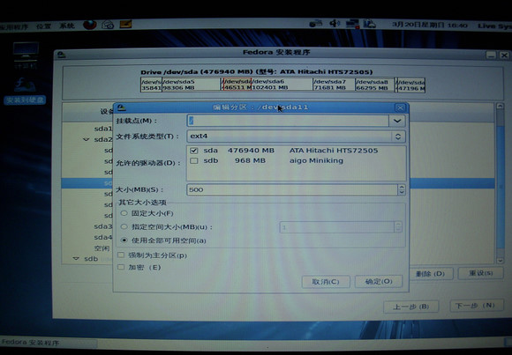This screenshot has width=512, height=355.
Task: Check the sda drive checkbox
Action: click(x=194, y=151)
